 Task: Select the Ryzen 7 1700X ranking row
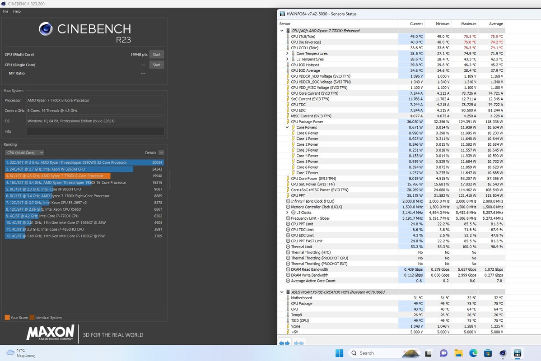tap(84, 196)
